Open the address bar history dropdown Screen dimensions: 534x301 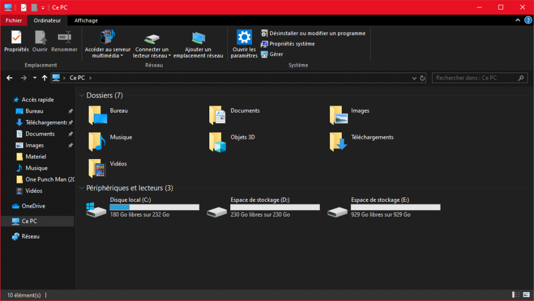coord(414,78)
